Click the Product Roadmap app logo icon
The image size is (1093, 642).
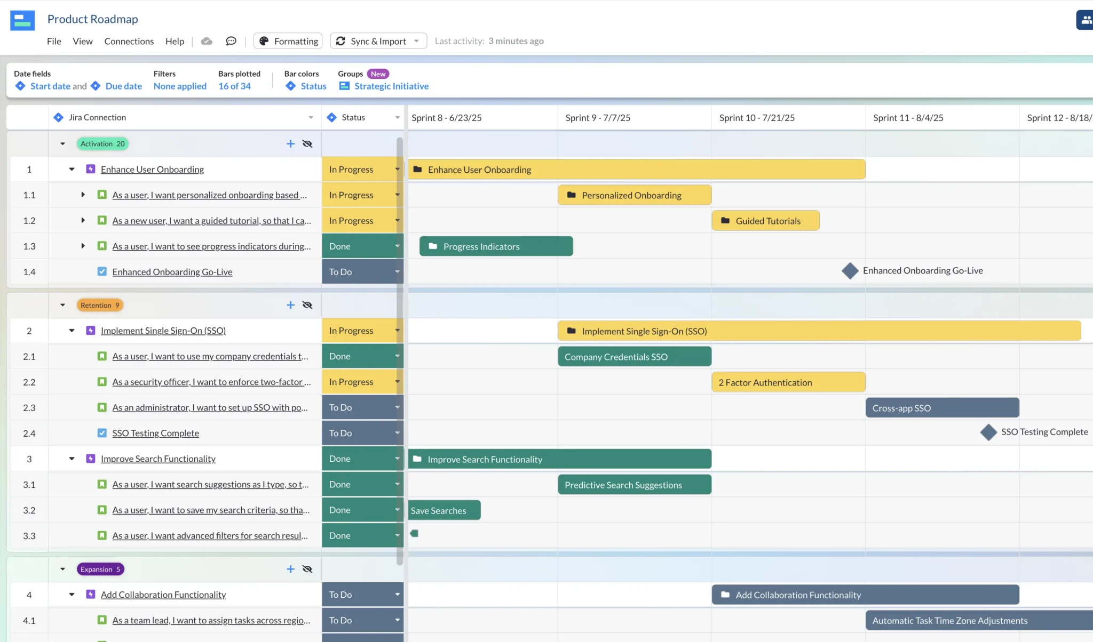point(22,20)
